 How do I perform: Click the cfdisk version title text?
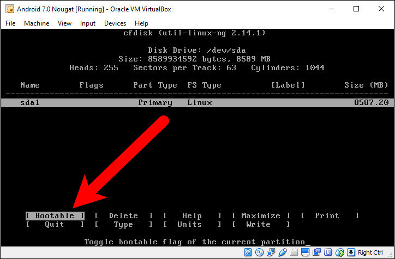pyautogui.click(x=194, y=33)
